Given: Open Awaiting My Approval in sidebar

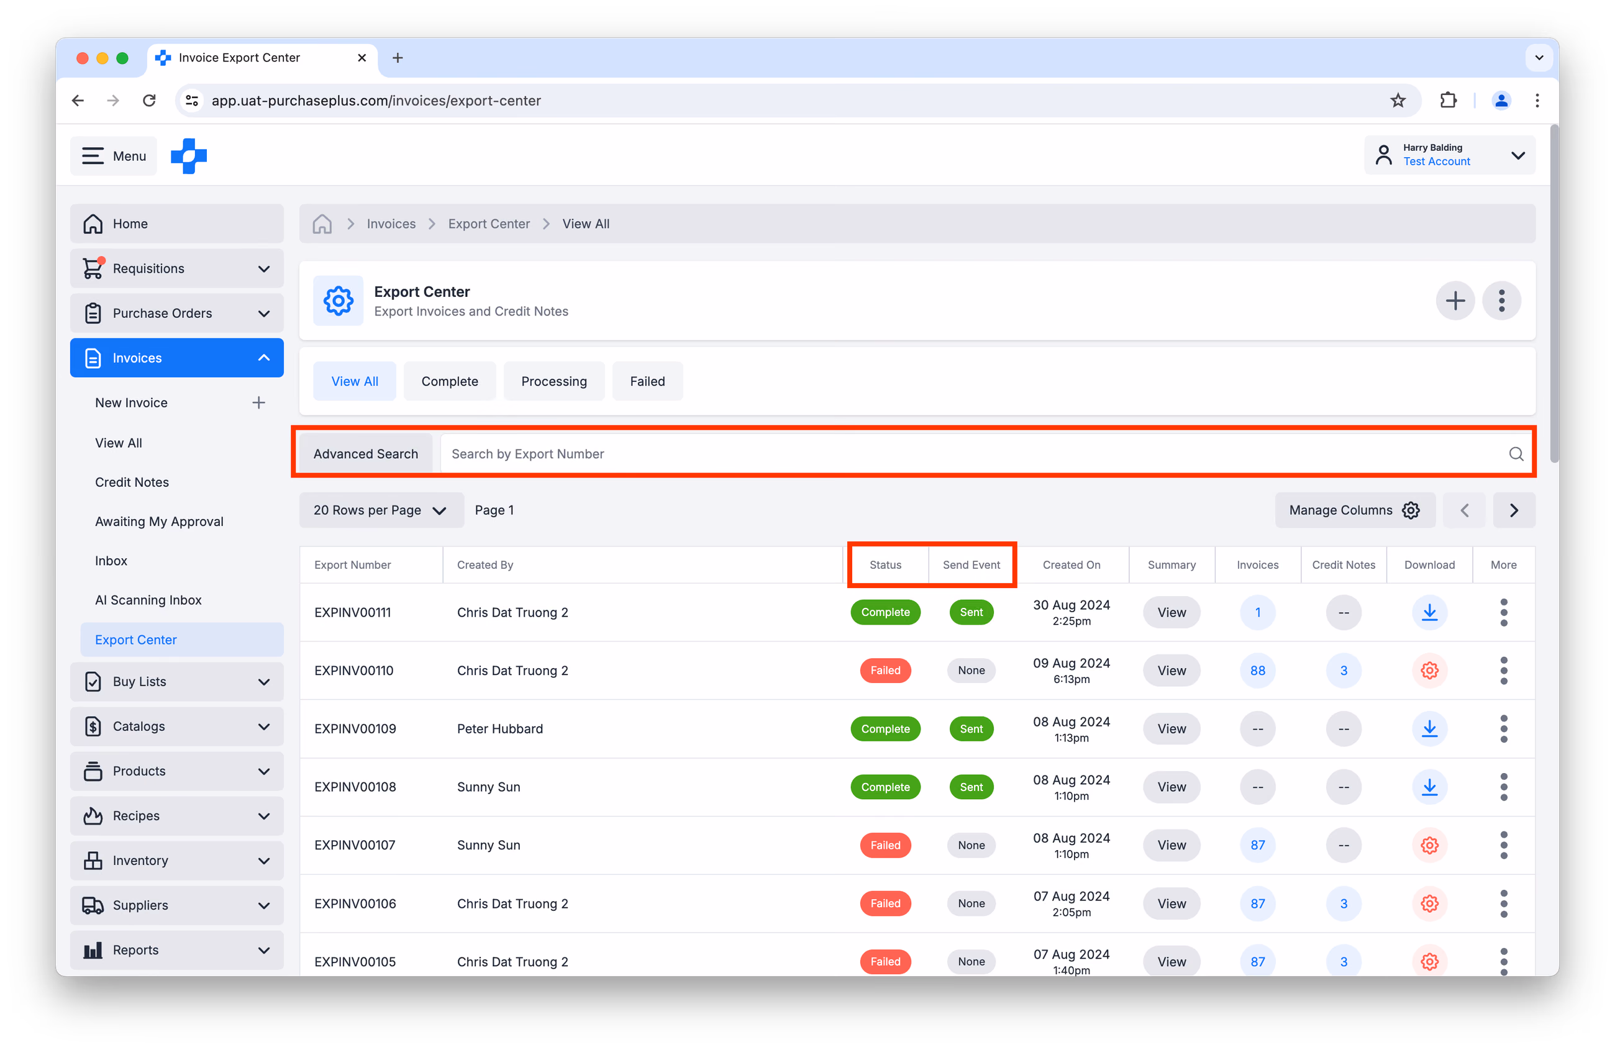Looking at the screenshot, I should click(x=159, y=522).
